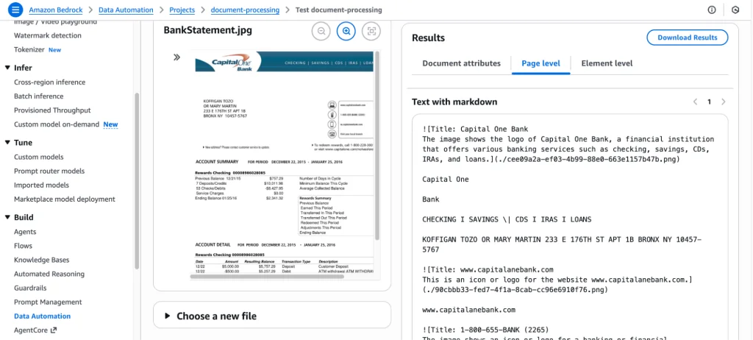Open Cross-region inference page
The image size is (753, 340).
(49, 82)
